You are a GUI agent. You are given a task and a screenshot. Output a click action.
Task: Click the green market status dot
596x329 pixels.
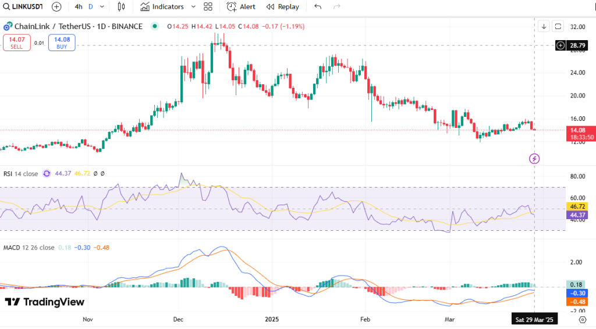tap(154, 26)
